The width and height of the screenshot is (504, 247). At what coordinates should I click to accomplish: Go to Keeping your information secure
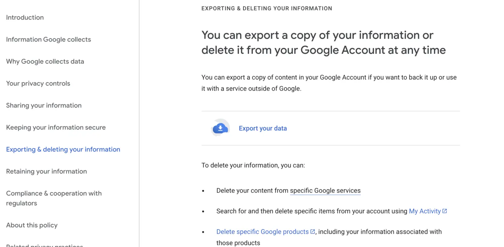point(56,127)
